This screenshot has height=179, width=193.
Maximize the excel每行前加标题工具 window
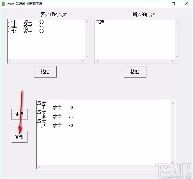pyautogui.click(x=173, y=4)
